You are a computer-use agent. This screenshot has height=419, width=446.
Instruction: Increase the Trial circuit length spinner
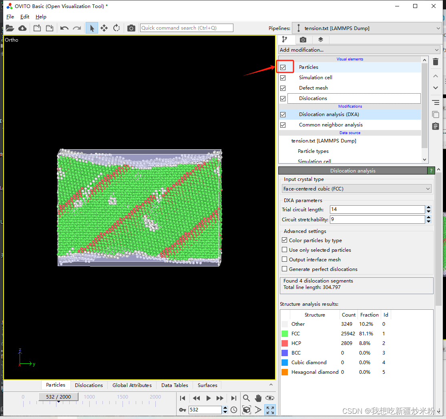[x=429, y=208]
